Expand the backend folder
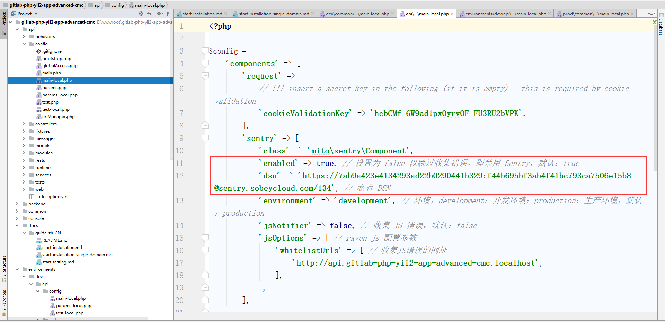Image resolution: width=665 pixels, height=322 pixels. click(x=17, y=204)
